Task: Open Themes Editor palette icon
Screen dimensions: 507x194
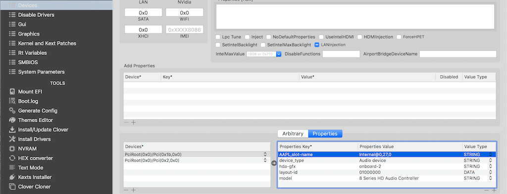Action: (12, 120)
